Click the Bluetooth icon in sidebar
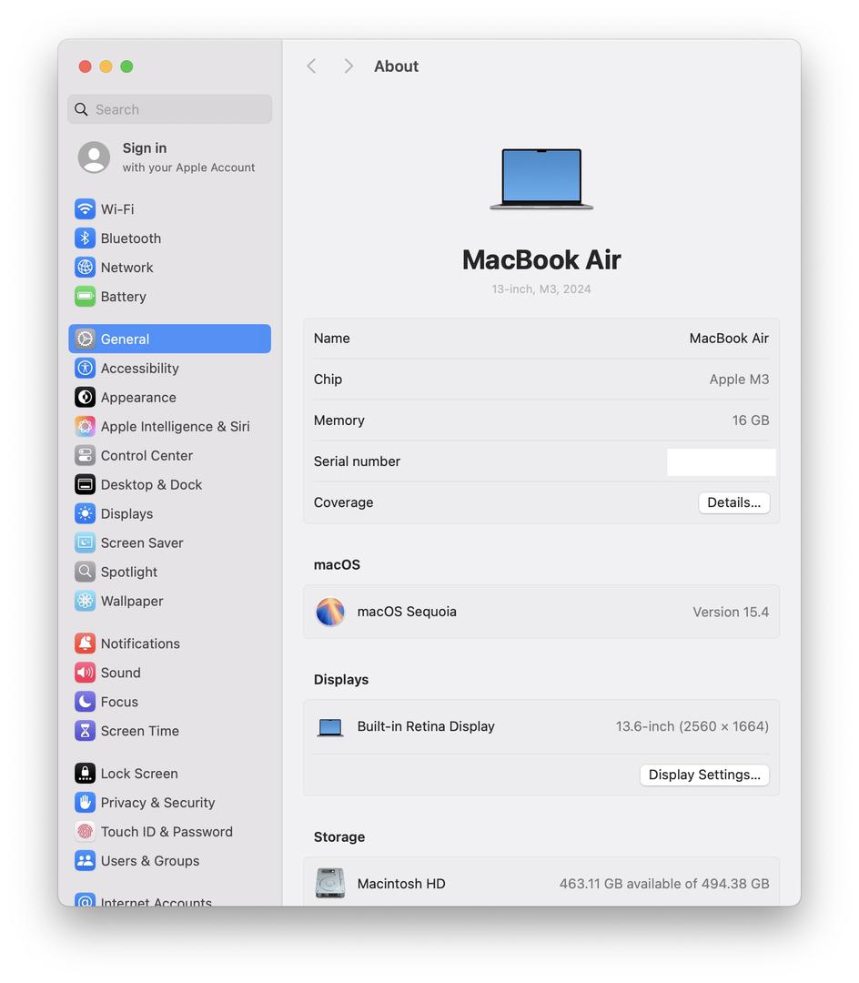 [85, 238]
